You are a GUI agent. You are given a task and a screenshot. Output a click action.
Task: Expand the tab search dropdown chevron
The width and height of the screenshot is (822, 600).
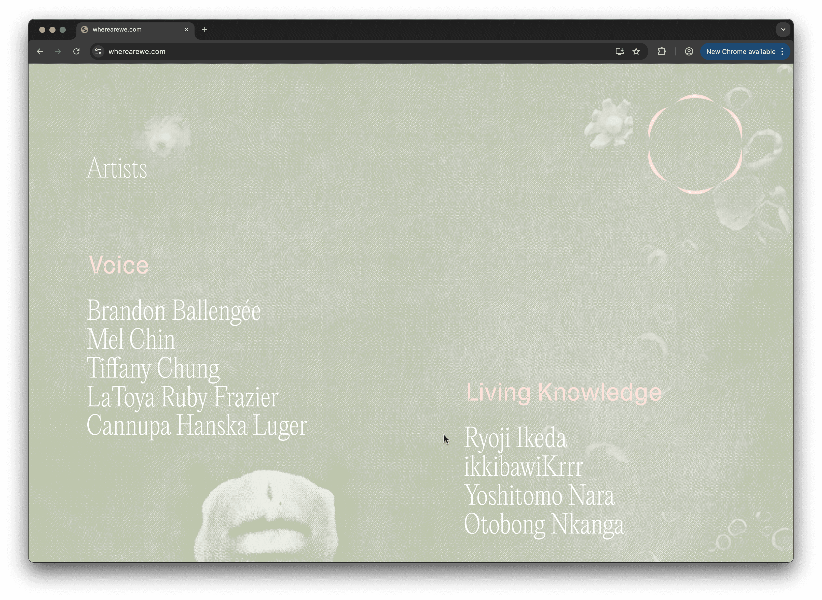783,30
